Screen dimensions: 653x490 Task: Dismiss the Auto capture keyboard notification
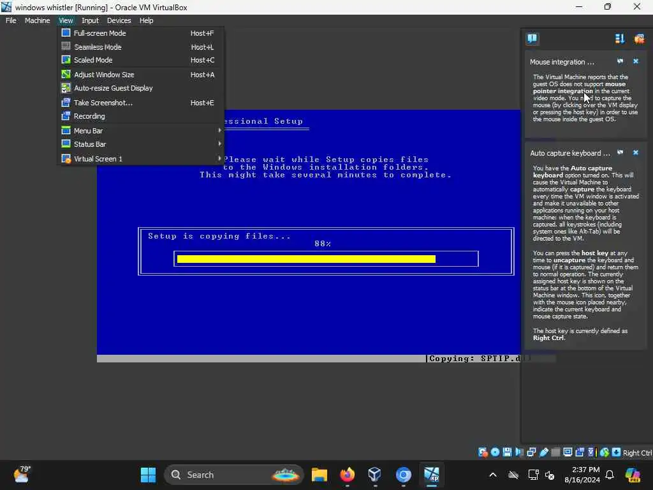pos(636,152)
